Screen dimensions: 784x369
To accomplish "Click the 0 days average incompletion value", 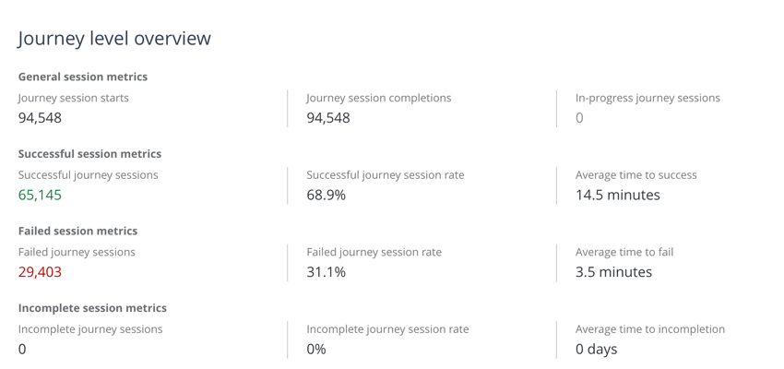I will (x=596, y=349).
